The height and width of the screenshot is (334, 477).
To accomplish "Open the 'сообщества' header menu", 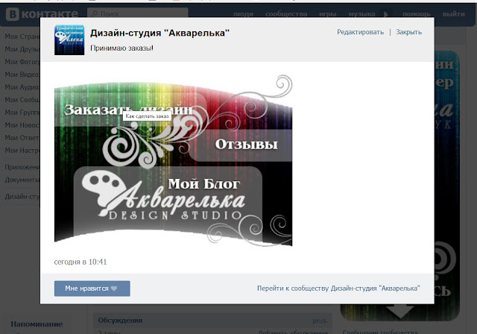I will (x=286, y=14).
